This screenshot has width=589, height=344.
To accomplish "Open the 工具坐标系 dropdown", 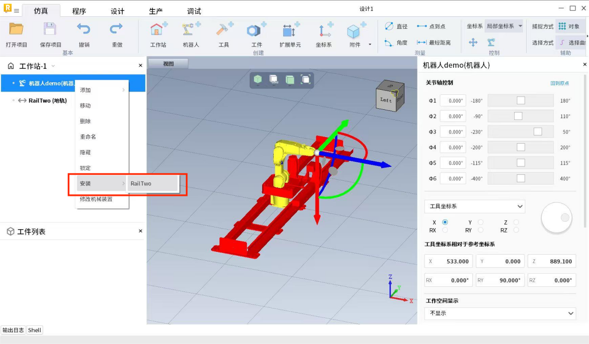I will pos(474,206).
